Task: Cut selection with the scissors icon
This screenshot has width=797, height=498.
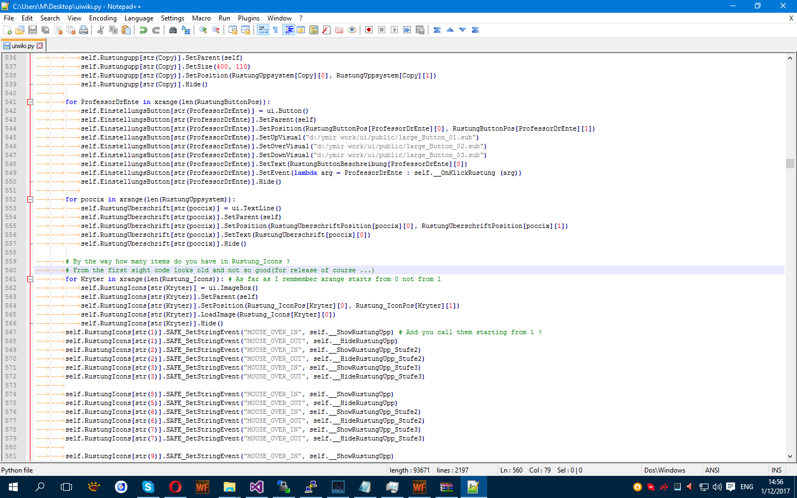Action: [x=101, y=30]
